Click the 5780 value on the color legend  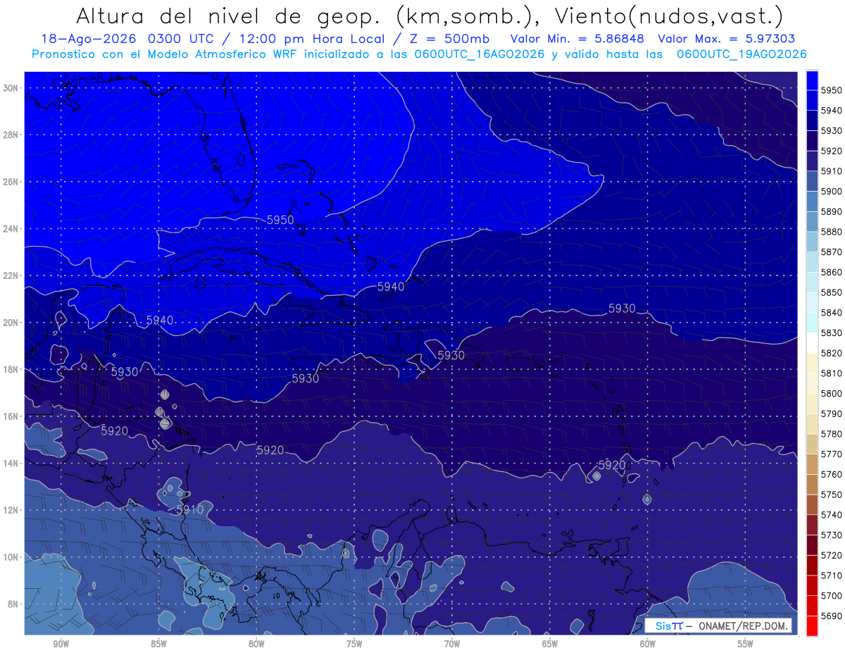(832, 433)
